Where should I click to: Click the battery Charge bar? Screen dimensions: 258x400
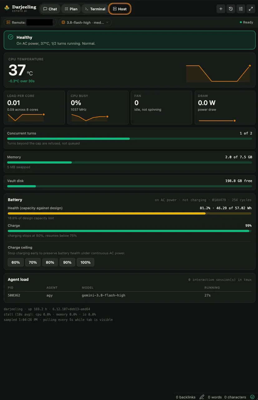pos(129,231)
